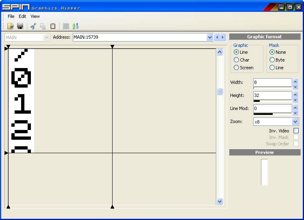The height and width of the screenshot is (220, 304).
Task: Enable the Inv. Video checkbox
Action: coord(296,131)
